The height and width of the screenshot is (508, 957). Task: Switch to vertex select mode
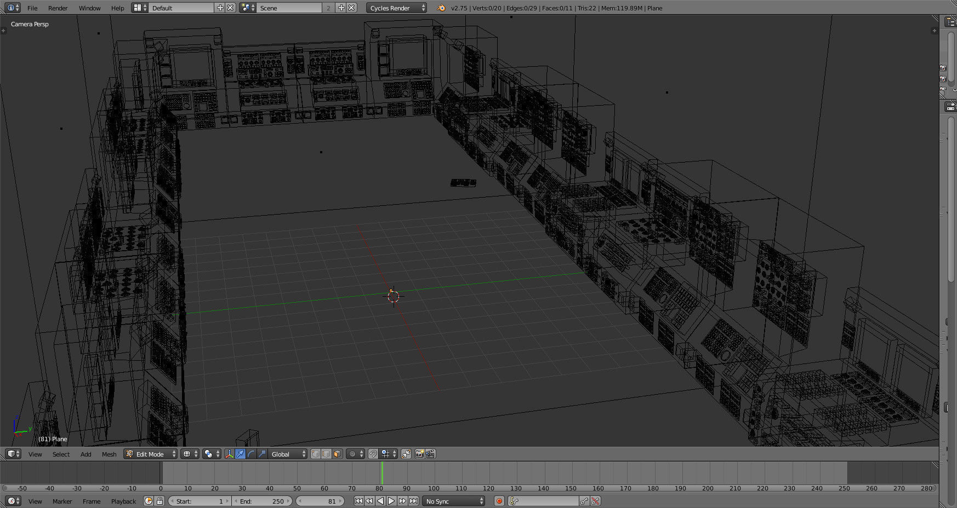click(x=316, y=454)
